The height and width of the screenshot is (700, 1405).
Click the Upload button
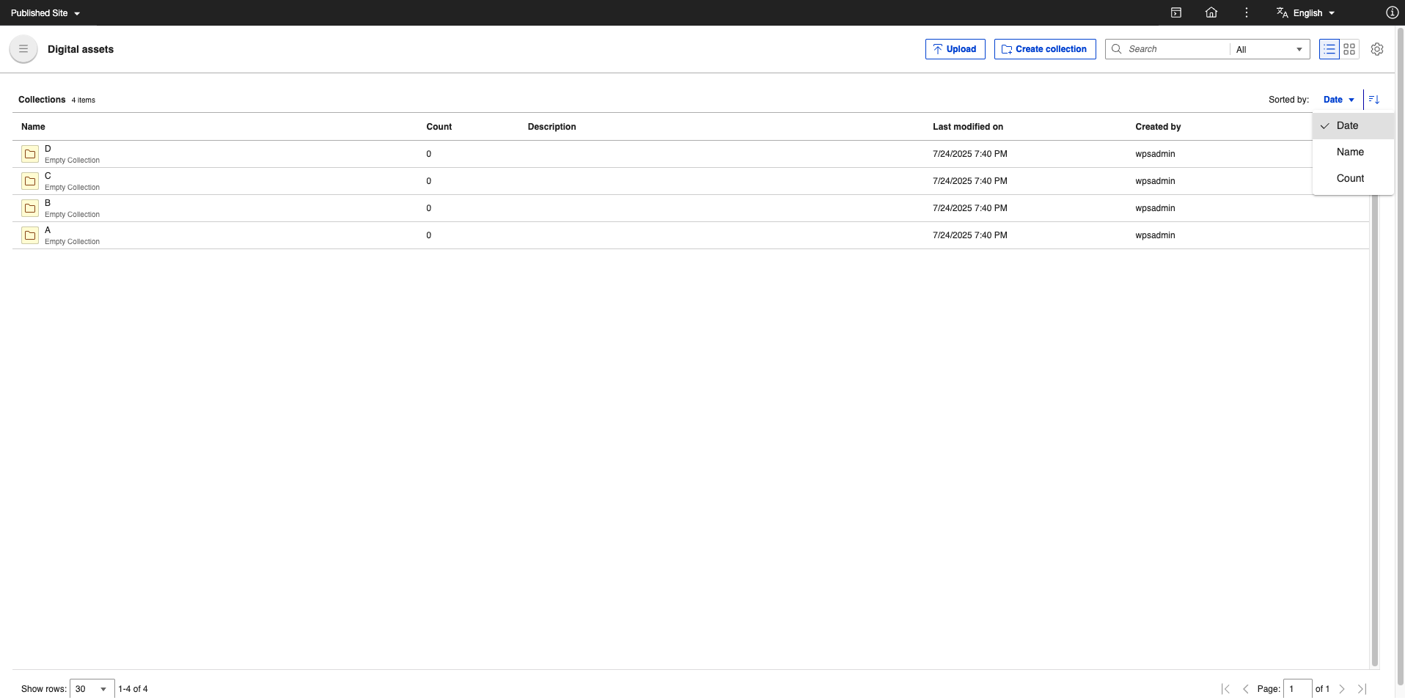pyautogui.click(x=955, y=49)
